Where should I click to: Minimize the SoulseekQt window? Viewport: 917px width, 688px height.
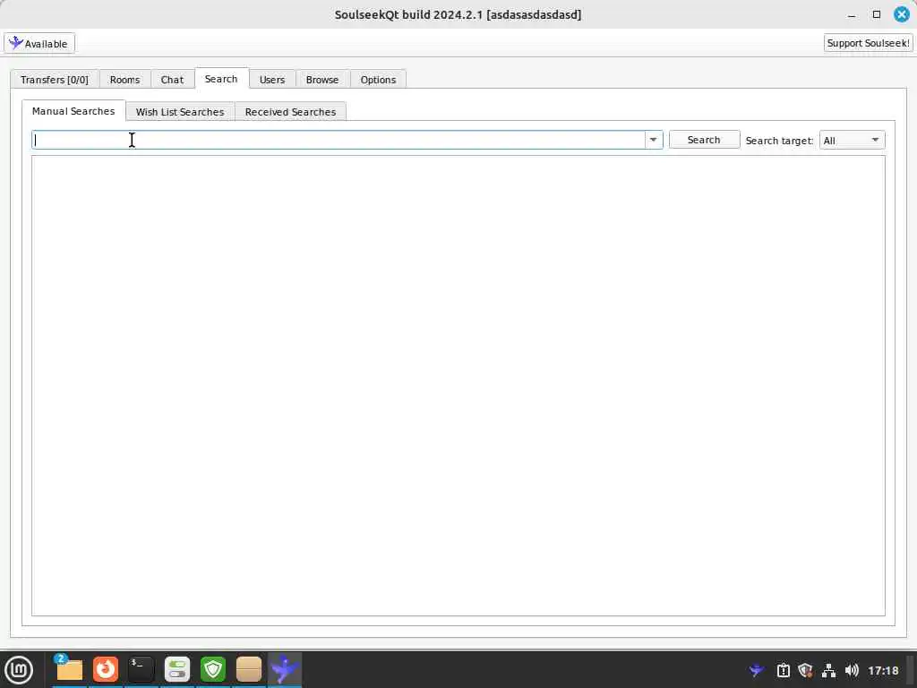(x=852, y=14)
